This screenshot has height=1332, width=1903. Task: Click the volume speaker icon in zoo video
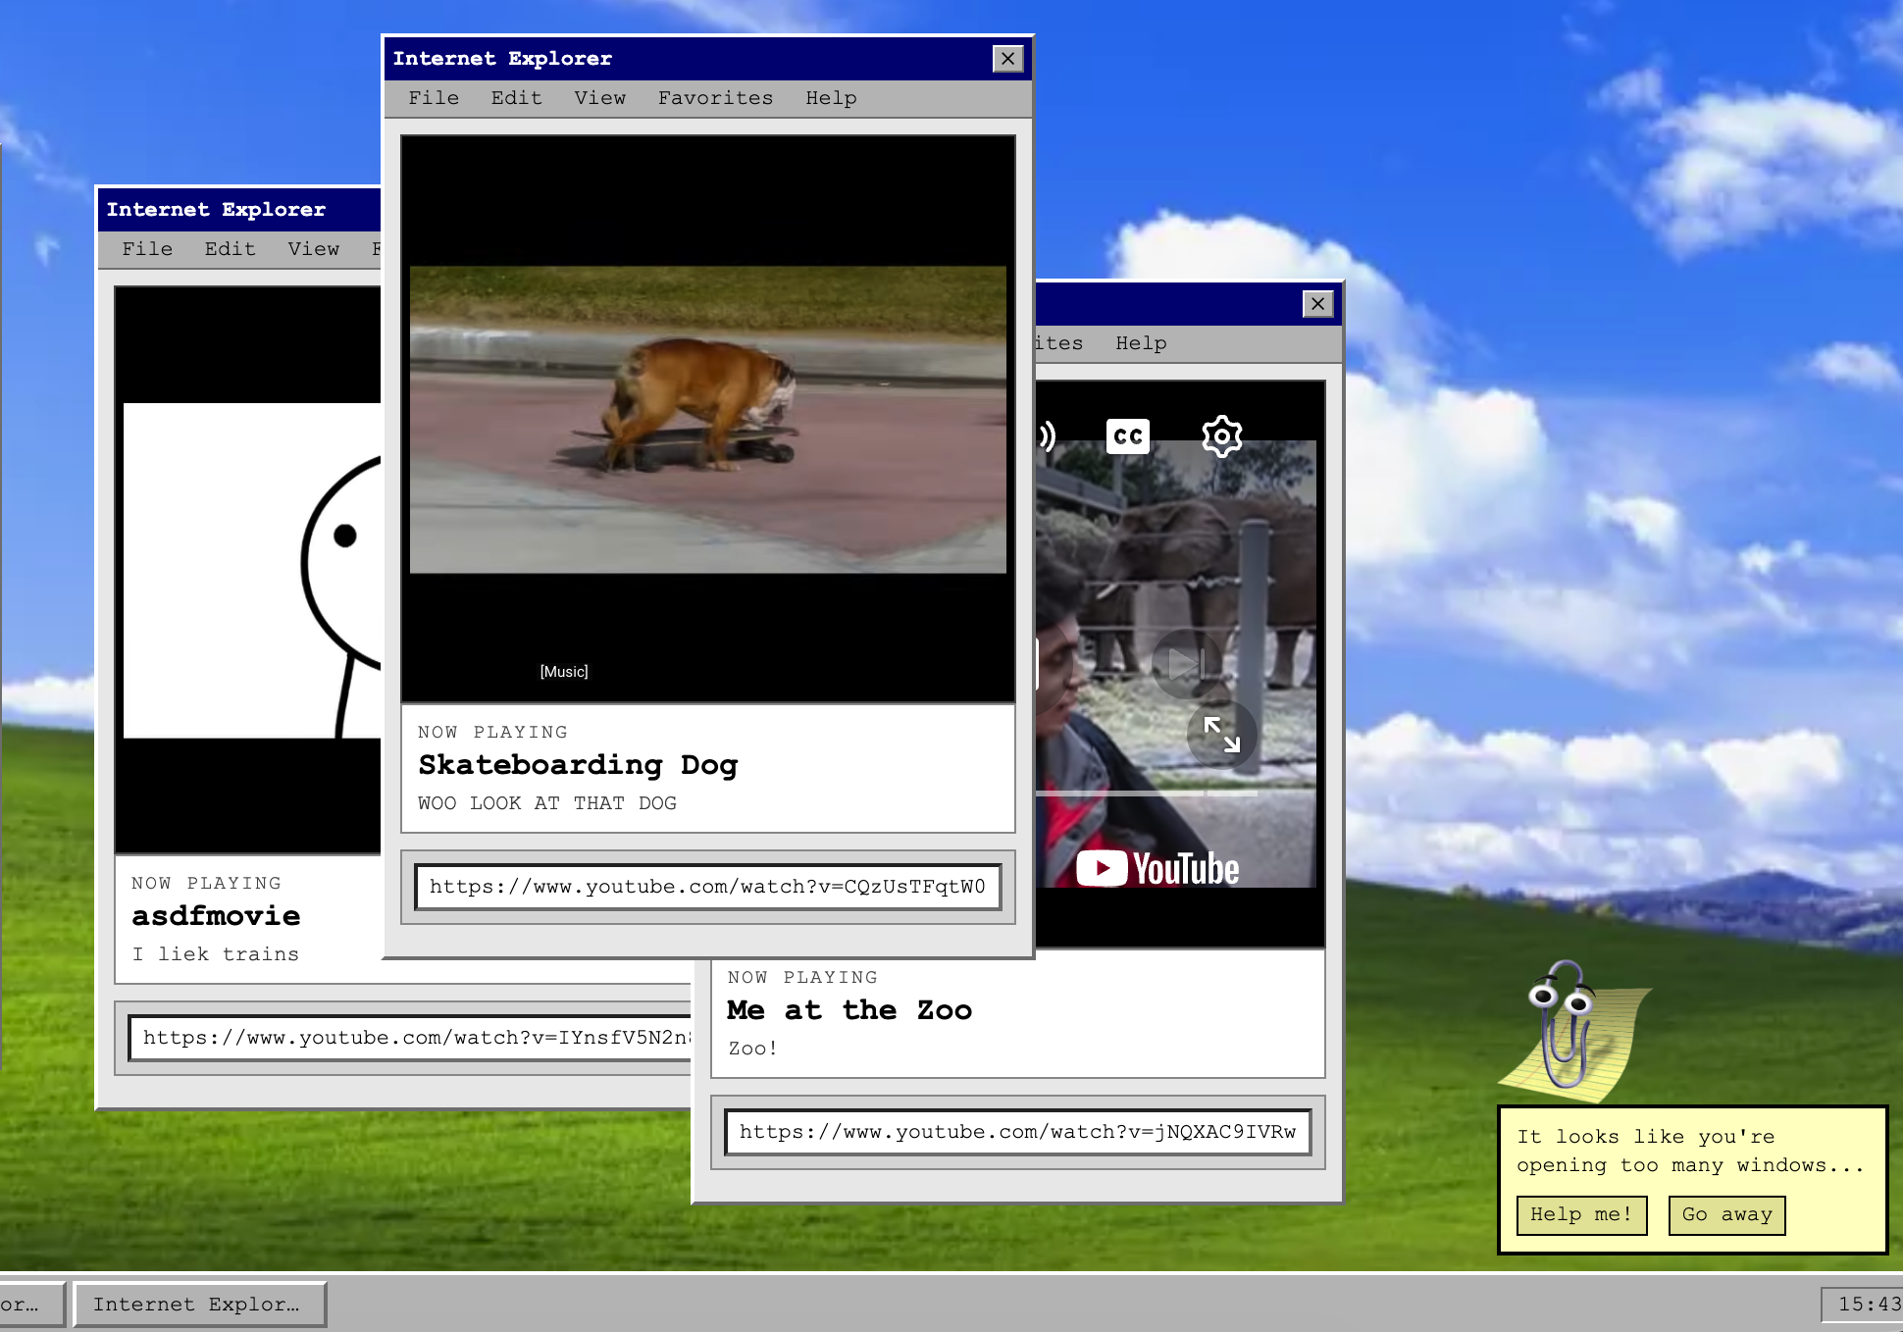1046,435
